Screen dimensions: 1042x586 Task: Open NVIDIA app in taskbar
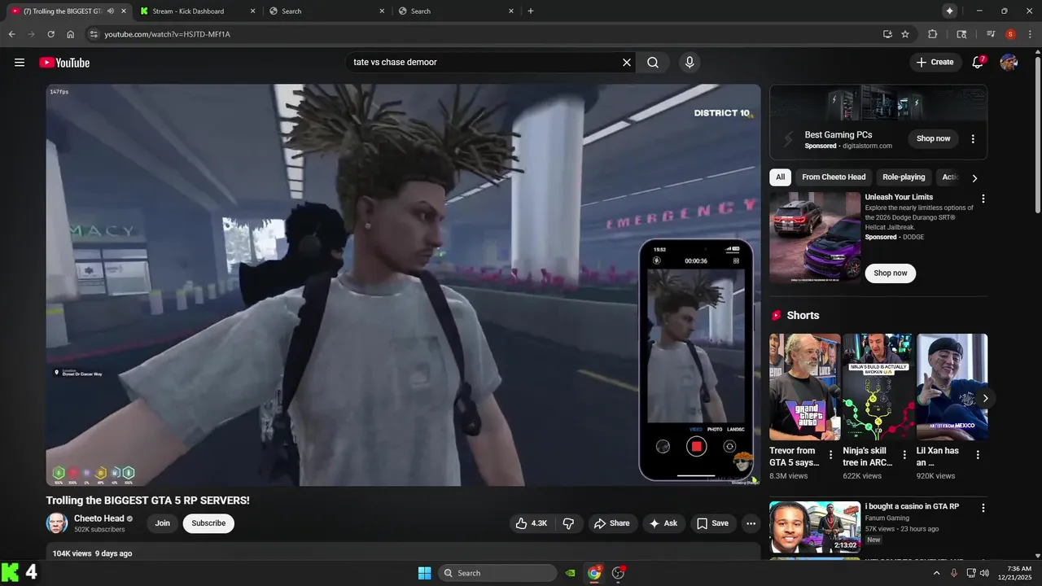tap(571, 573)
